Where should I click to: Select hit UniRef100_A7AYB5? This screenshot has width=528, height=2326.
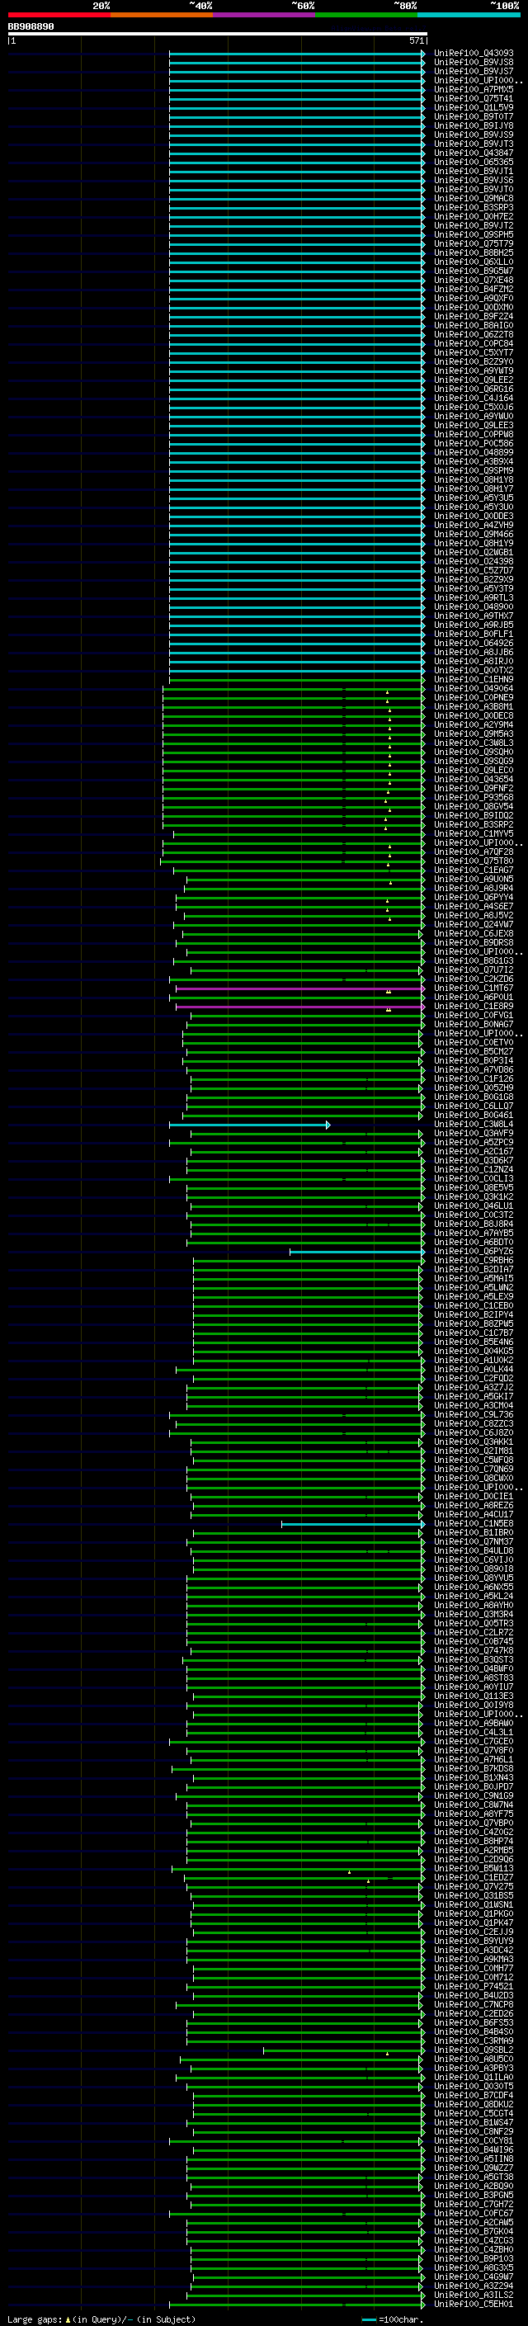tap(474, 1233)
